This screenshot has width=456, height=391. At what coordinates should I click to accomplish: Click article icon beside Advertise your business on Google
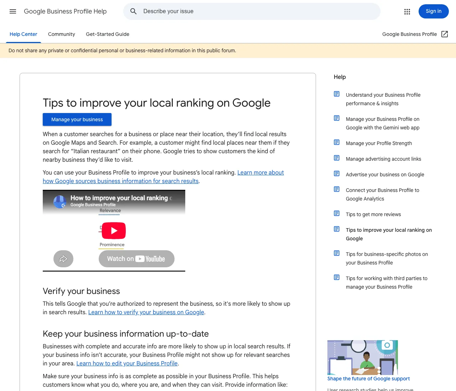pyautogui.click(x=337, y=173)
